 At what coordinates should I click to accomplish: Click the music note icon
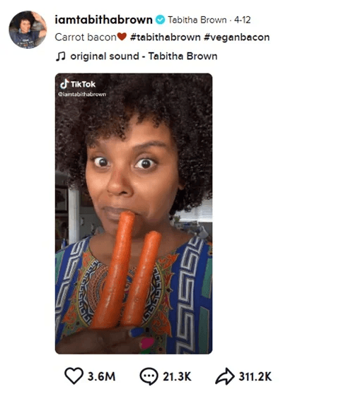click(x=60, y=56)
